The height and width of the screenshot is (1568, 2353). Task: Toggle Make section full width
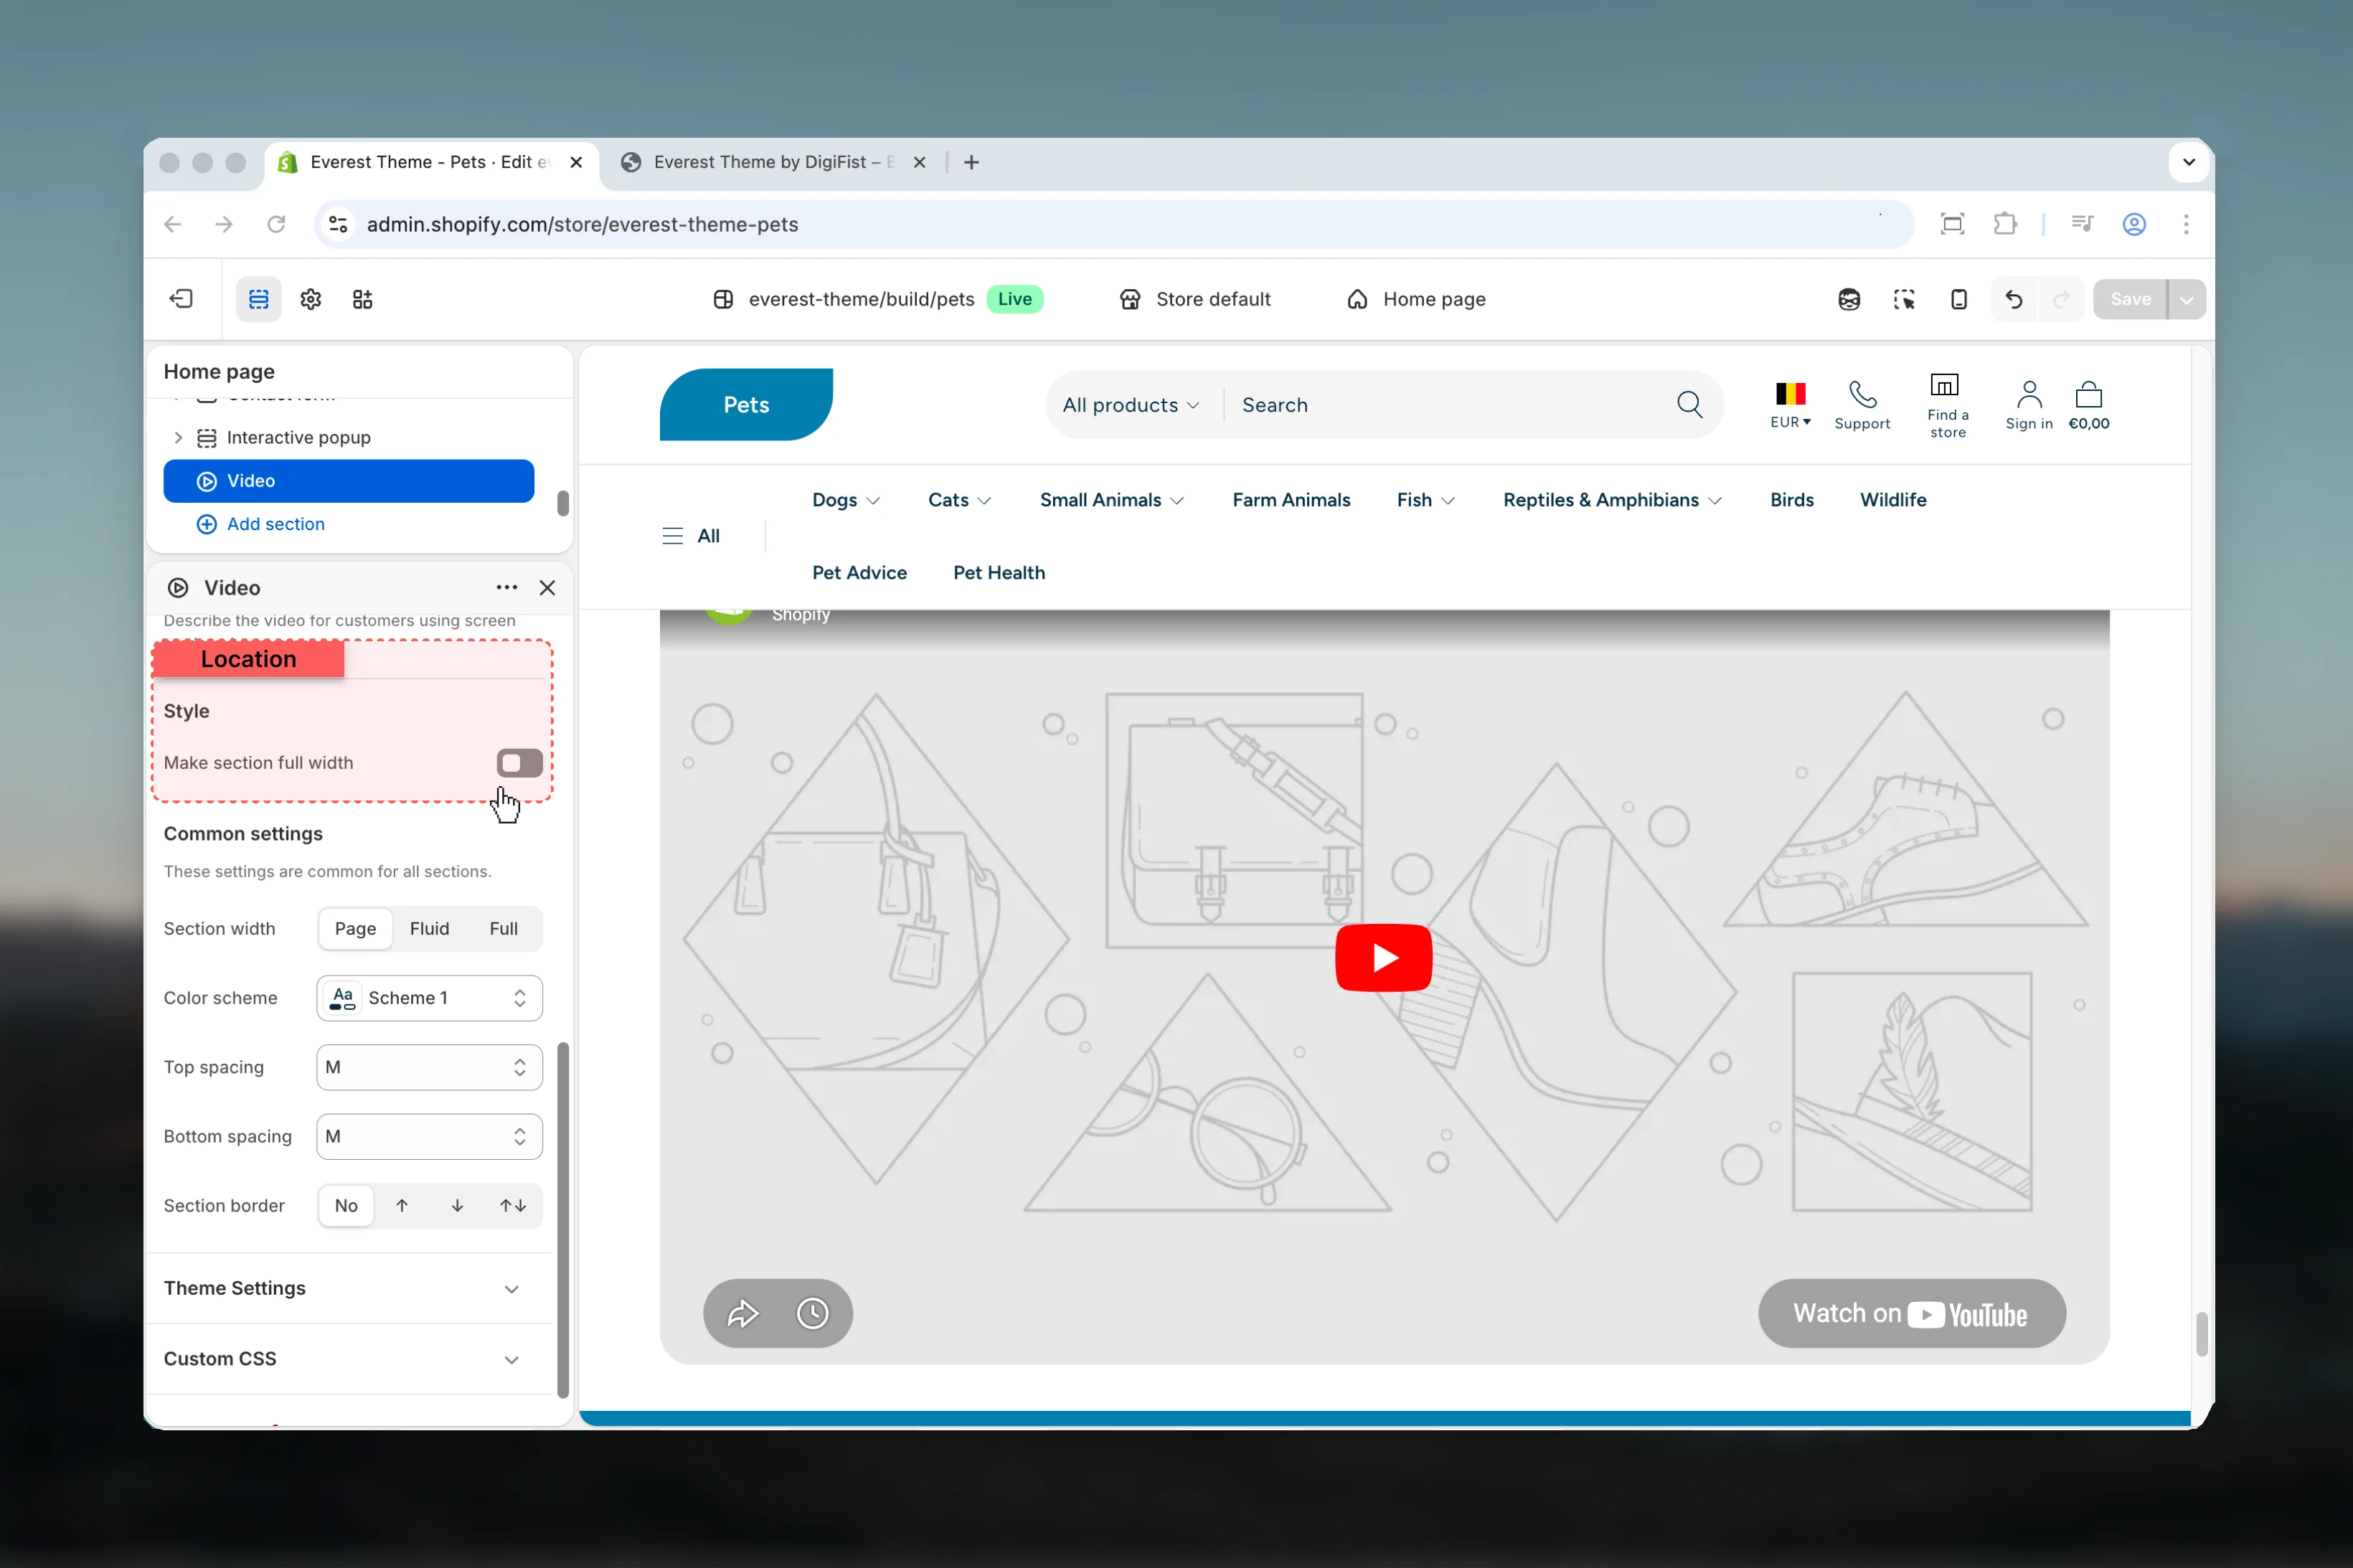click(520, 763)
